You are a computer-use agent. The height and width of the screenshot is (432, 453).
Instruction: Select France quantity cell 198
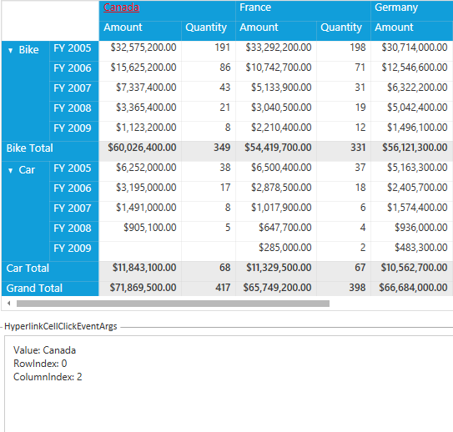pyautogui.click(x=344, y=51)
